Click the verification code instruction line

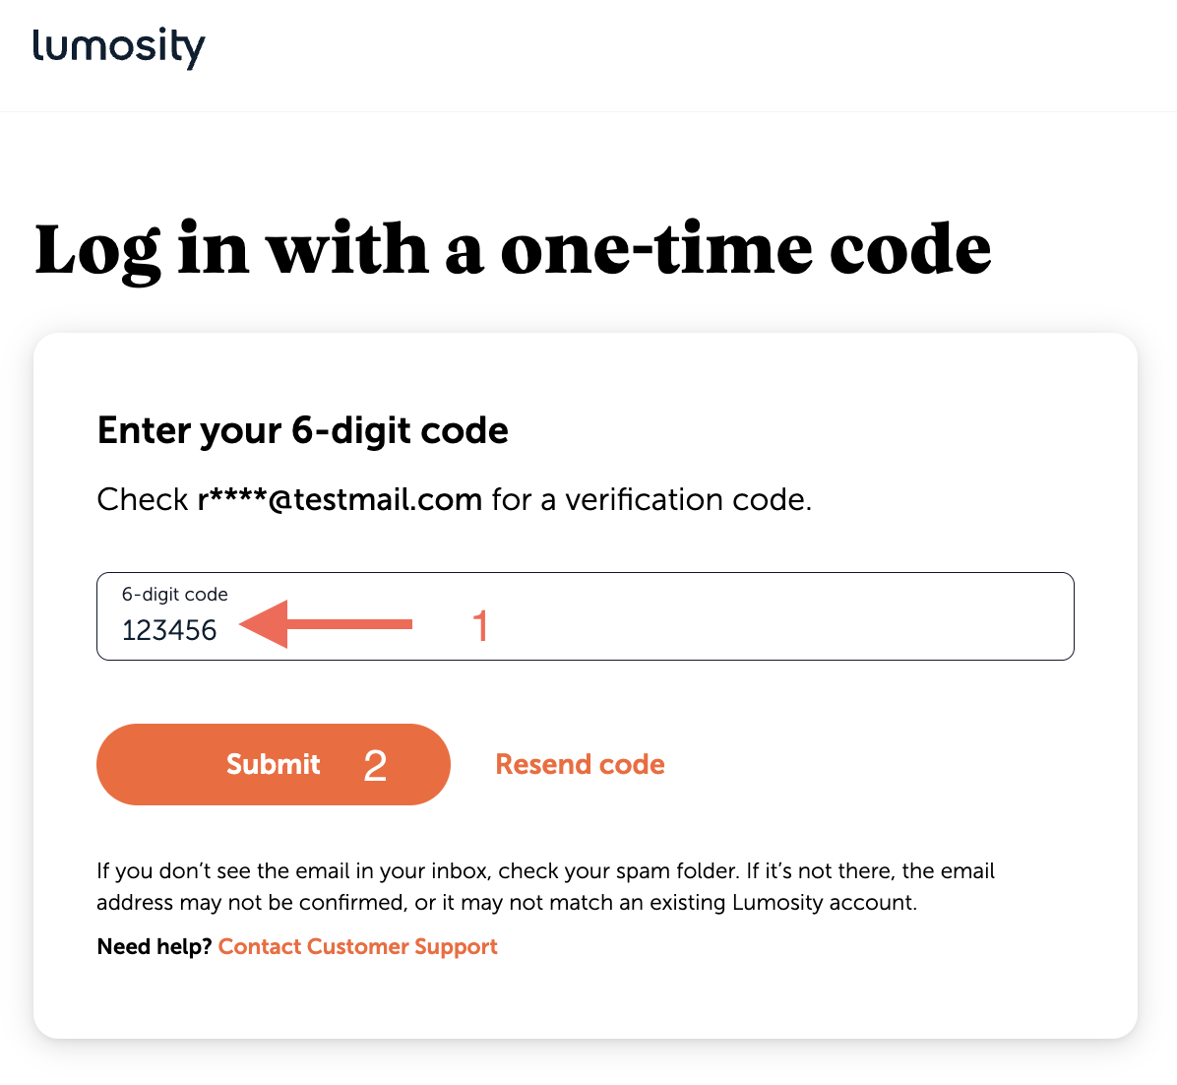454,499
